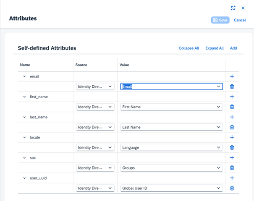This screenshot has width=254, height=201.
Task: Remove the Last Name mapping with trash icon
Action: 232,127
